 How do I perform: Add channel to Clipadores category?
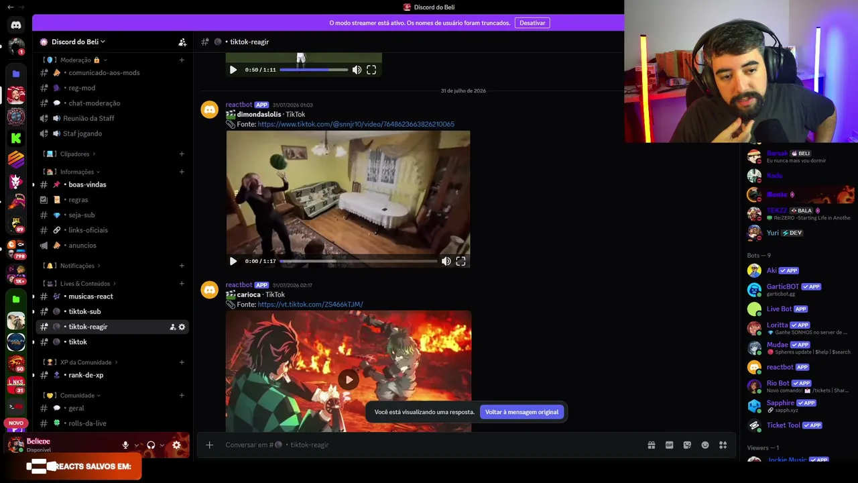(x=182, y=154)
